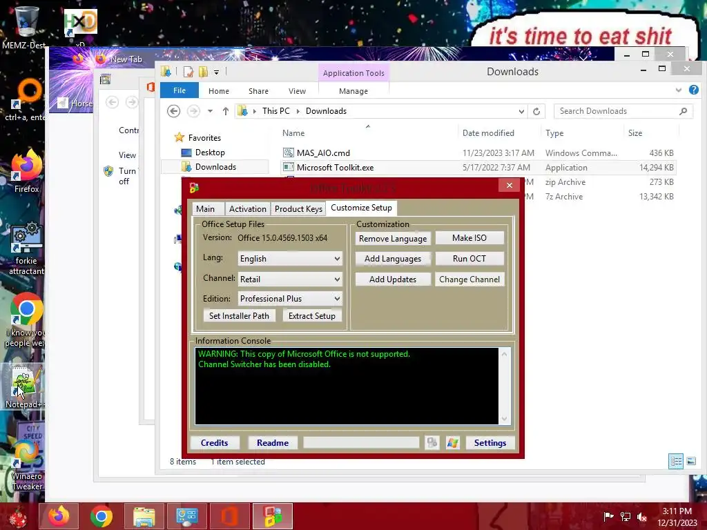Open the Customize Quick Access Toolbar dropdown
The width and height of the screenshot is (707, 530).
[216, 72]
